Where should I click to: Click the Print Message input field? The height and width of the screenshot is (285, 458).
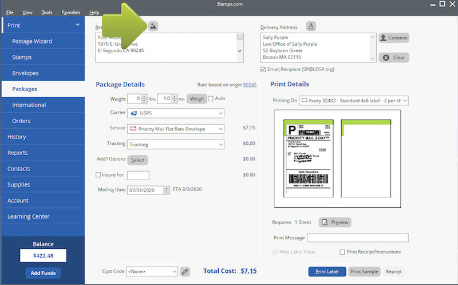click(357, 237)
